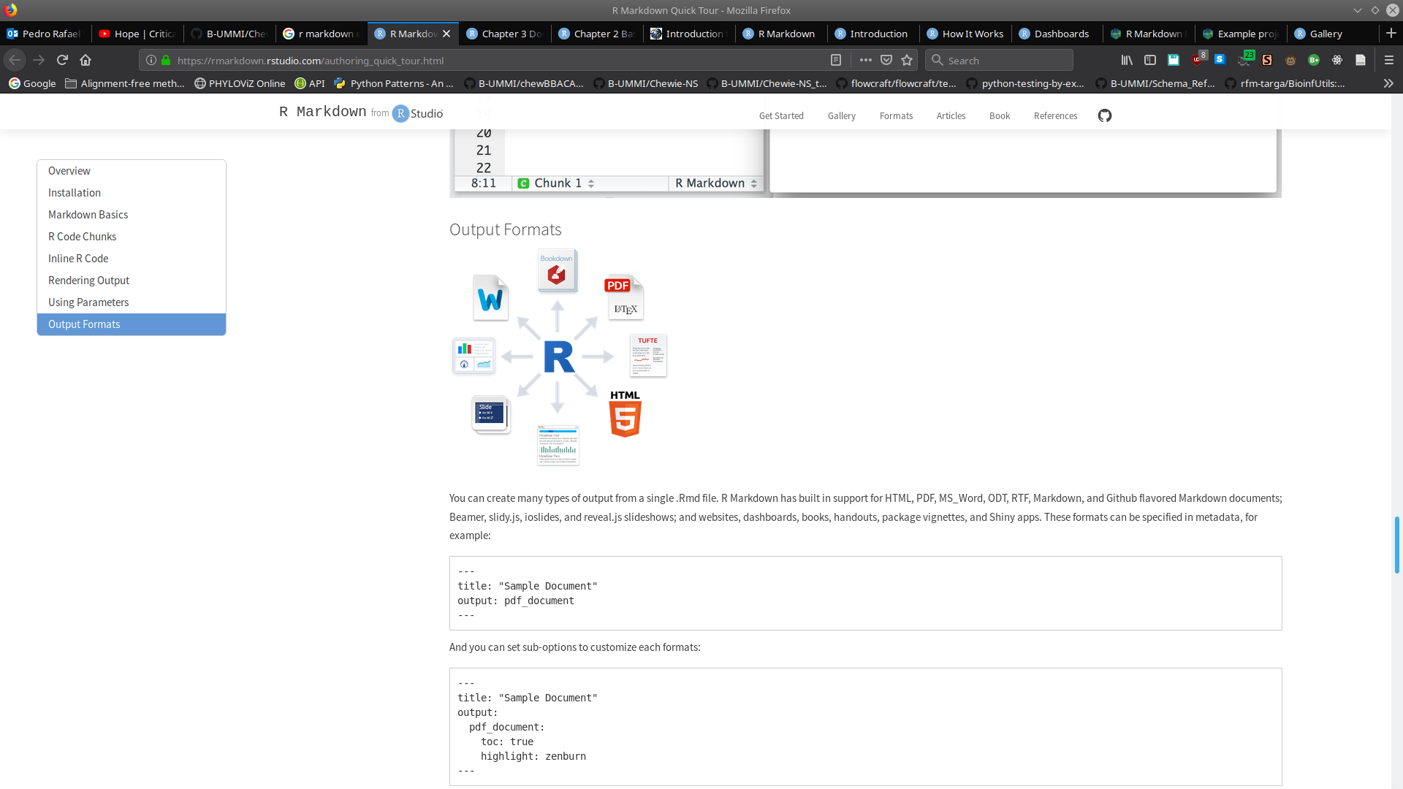Click the PDF LaTeX format icon
This screenshot has width=1403, height=789.
pyautogui.click(x=624, y=297)
